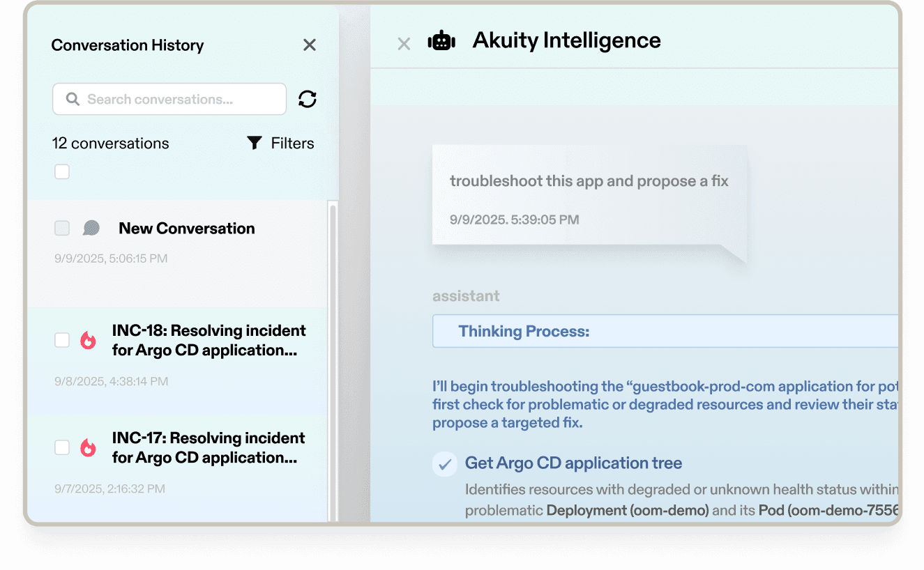Click the INC-18 fire incident icon
Viewport: 924px width, 570px height.
tap(88, 340)
